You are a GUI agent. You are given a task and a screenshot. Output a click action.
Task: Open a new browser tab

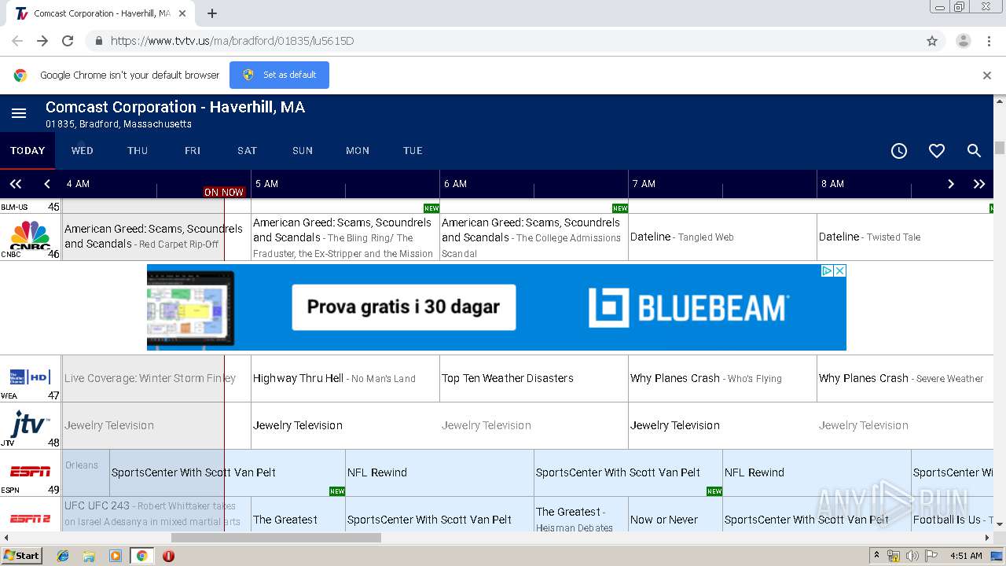[x=212, y=13]
